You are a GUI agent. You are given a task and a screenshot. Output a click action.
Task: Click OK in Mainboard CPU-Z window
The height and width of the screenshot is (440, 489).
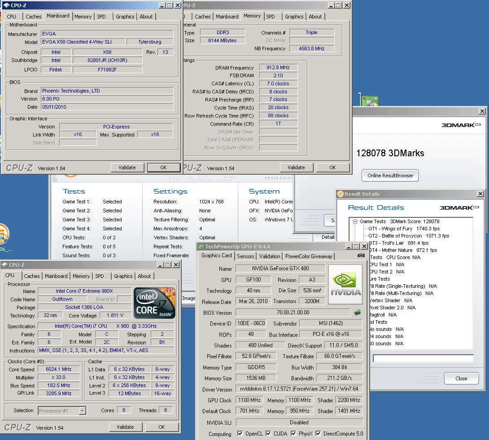point(163,167)
